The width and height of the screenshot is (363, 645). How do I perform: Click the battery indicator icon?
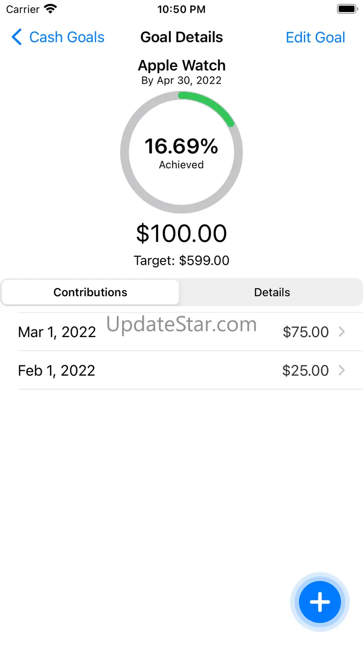(x=346, y=9)
